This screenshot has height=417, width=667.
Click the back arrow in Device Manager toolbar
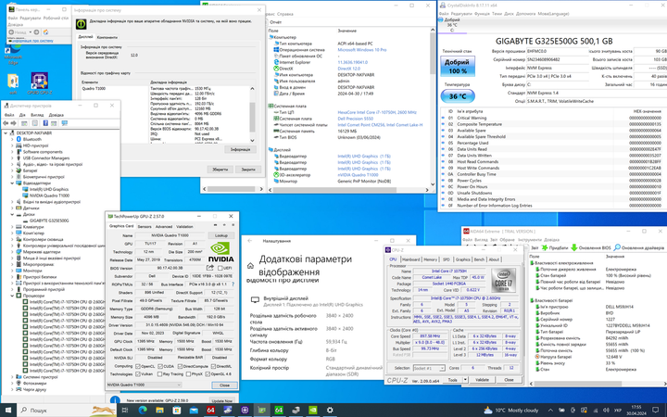6,123
